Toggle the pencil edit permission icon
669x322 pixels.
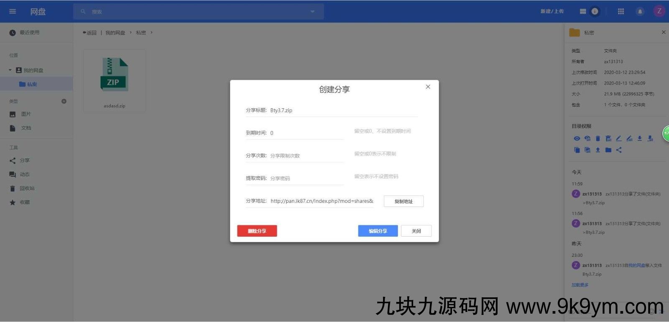click(619, 138)
